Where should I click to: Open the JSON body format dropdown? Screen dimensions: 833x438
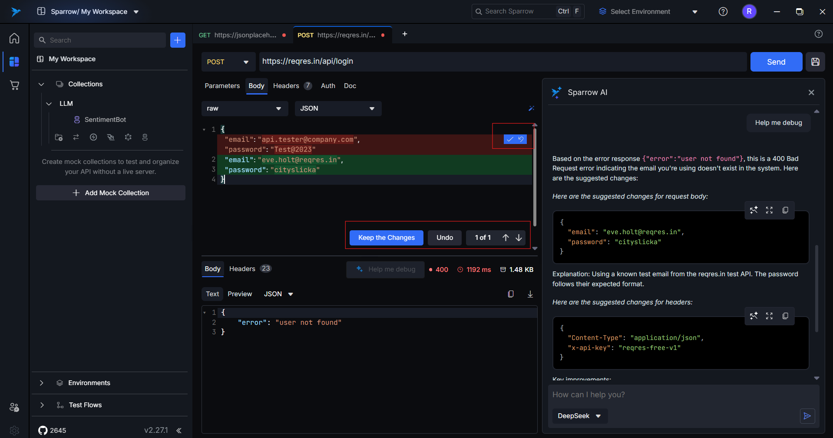(338, 108)
